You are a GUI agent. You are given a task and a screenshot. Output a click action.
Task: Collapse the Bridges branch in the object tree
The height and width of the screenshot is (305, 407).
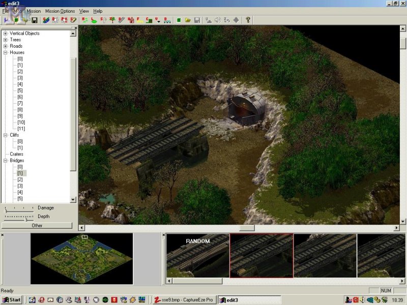tap(4, 160)
